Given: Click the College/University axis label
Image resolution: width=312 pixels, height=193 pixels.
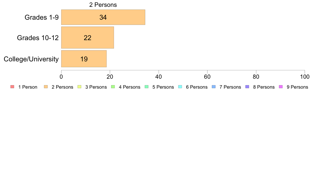Looking at the screenshot, I should [31, 59].
